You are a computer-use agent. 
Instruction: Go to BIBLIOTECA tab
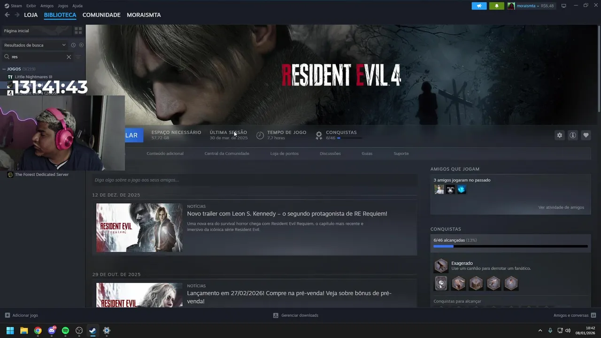click(60, 15)
